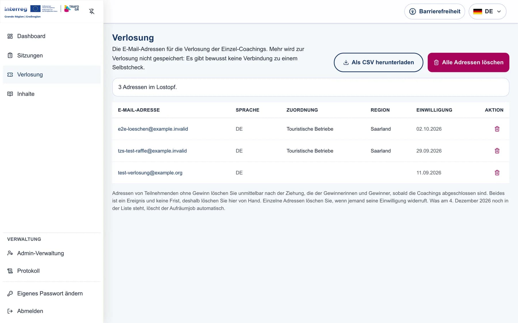Open the Dashboard page
Screen dimensions: 518x323
pos(52,36)
